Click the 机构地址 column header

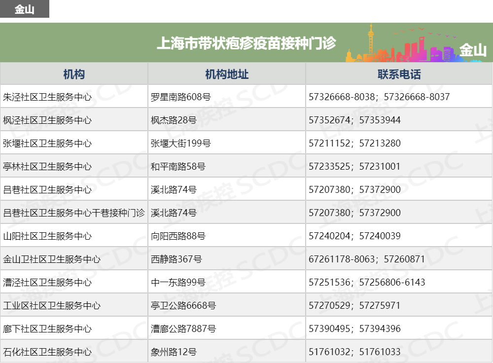pyautogui.click(x=227, y=74)
